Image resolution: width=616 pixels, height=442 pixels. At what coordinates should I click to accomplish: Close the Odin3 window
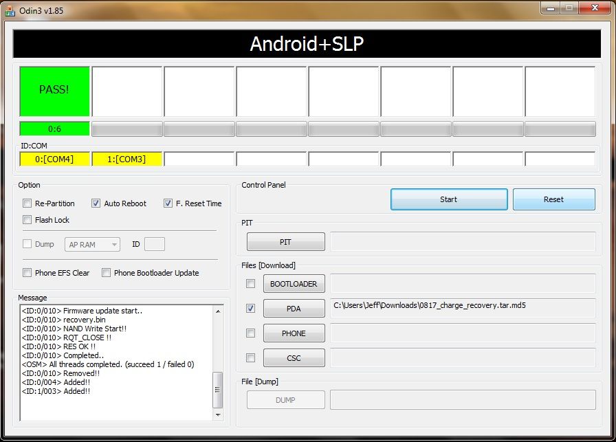595,8
